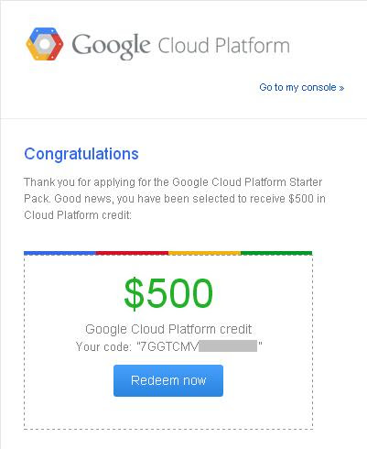Click the gray Google wordmark
This screenshot has width=367, height=449.
pos(111,46)
